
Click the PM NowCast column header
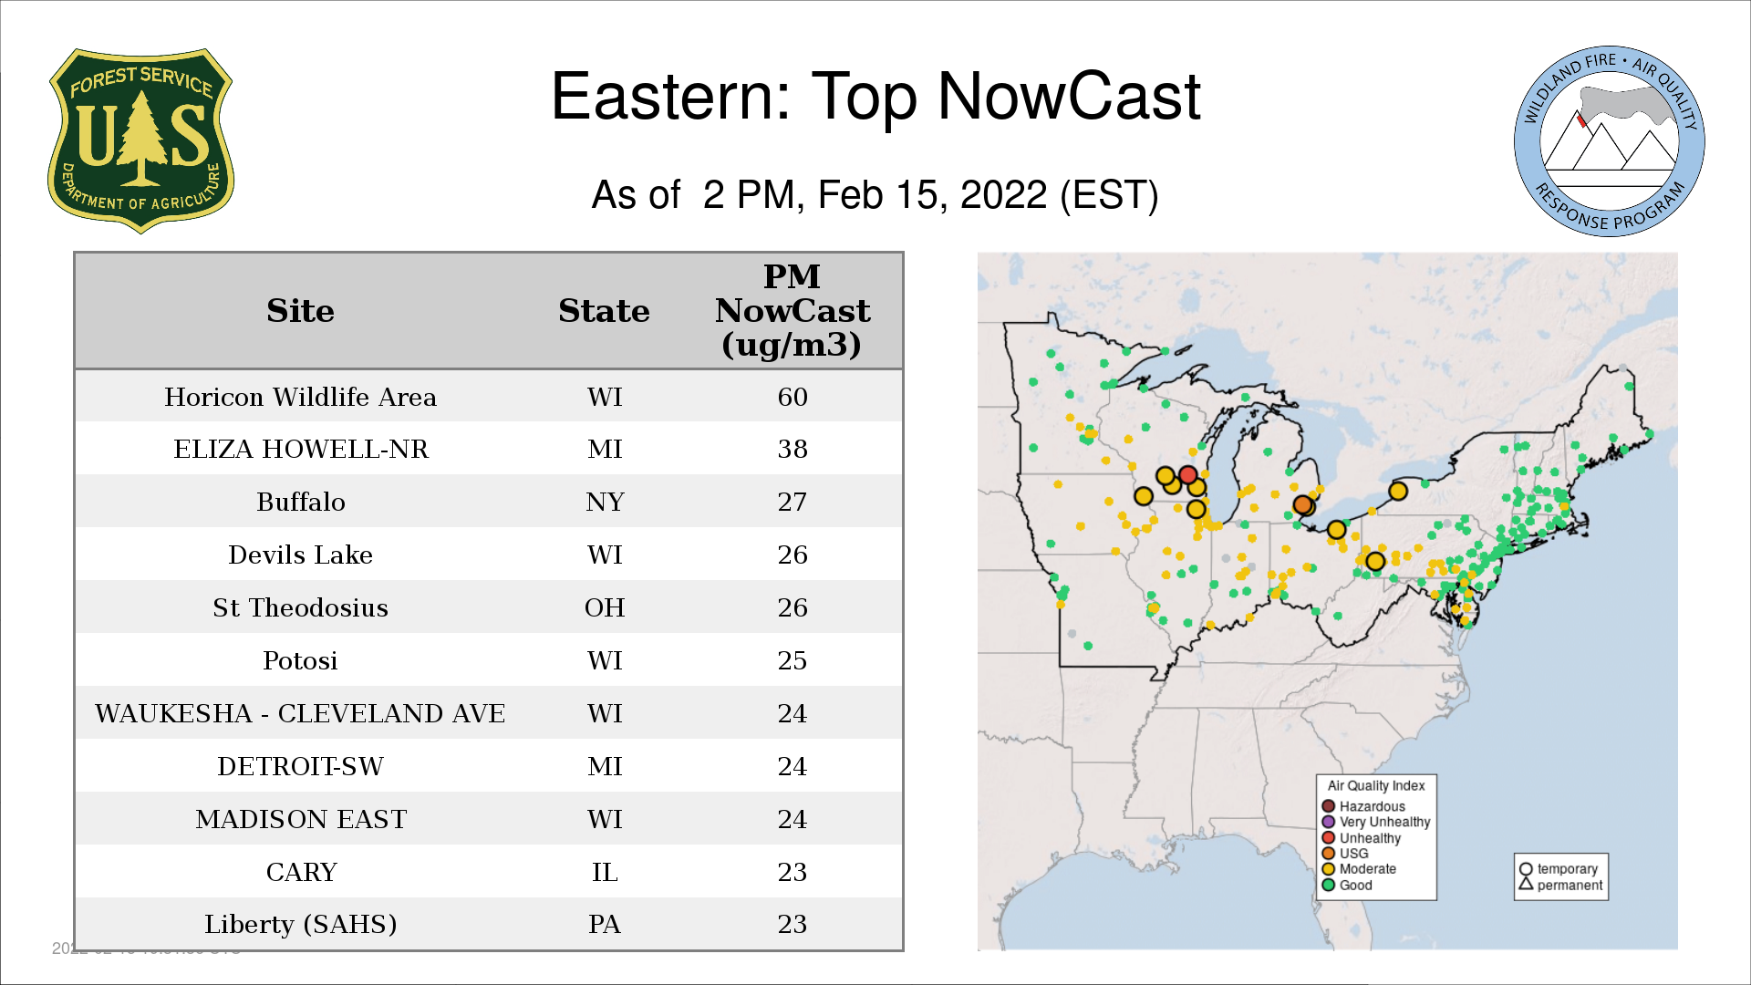point(792,311)
